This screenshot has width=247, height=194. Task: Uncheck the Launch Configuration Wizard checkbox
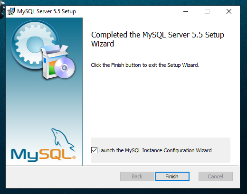coord(94,150)
